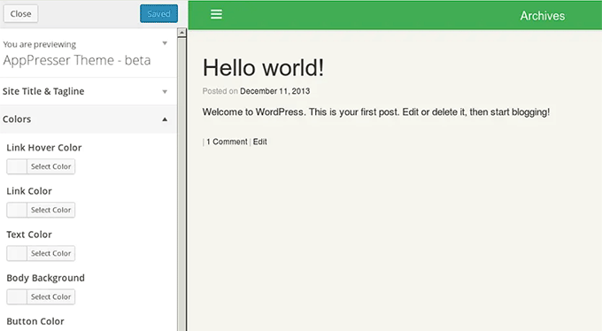Click the sidebar scroll up arrow

[182, 33]
